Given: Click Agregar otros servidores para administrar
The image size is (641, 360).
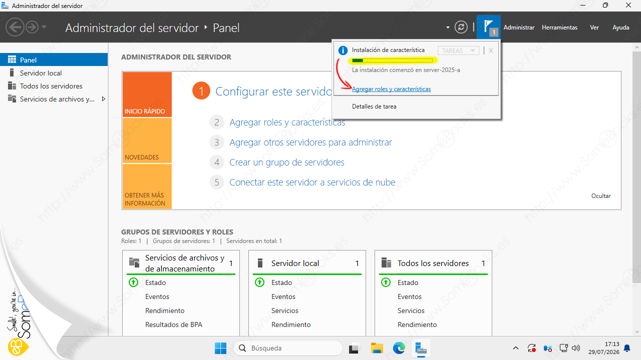Looking at the screenshot, I should (310, 142).
